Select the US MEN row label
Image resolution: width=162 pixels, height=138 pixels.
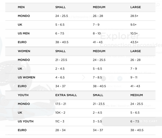point(24,33)
